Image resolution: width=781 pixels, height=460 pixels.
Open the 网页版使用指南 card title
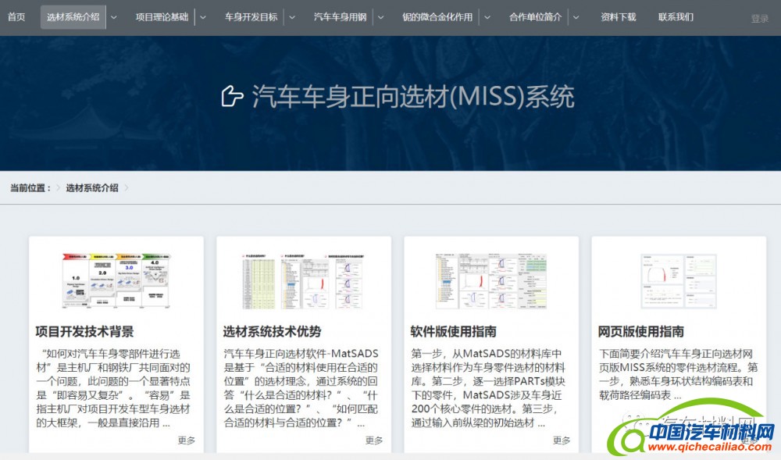[641, 332]
